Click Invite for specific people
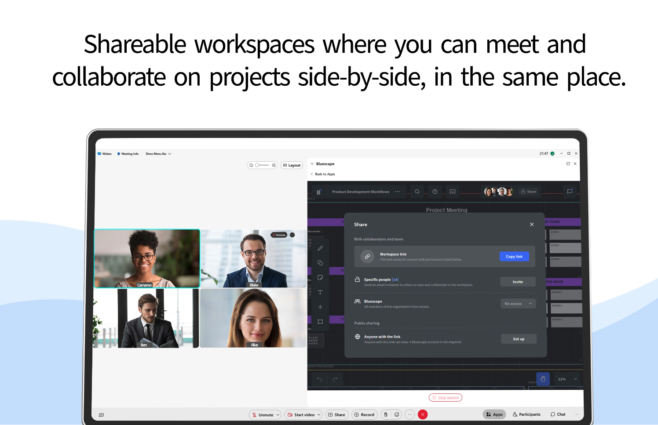The height and width of the screenshot is (425, 658). (518, 282)
